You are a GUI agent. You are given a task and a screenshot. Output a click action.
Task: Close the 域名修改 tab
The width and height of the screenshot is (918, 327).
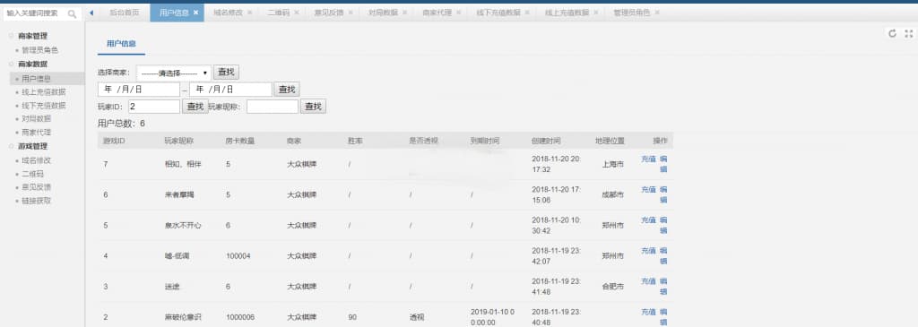pyautogui.click(x=249, y=13)
